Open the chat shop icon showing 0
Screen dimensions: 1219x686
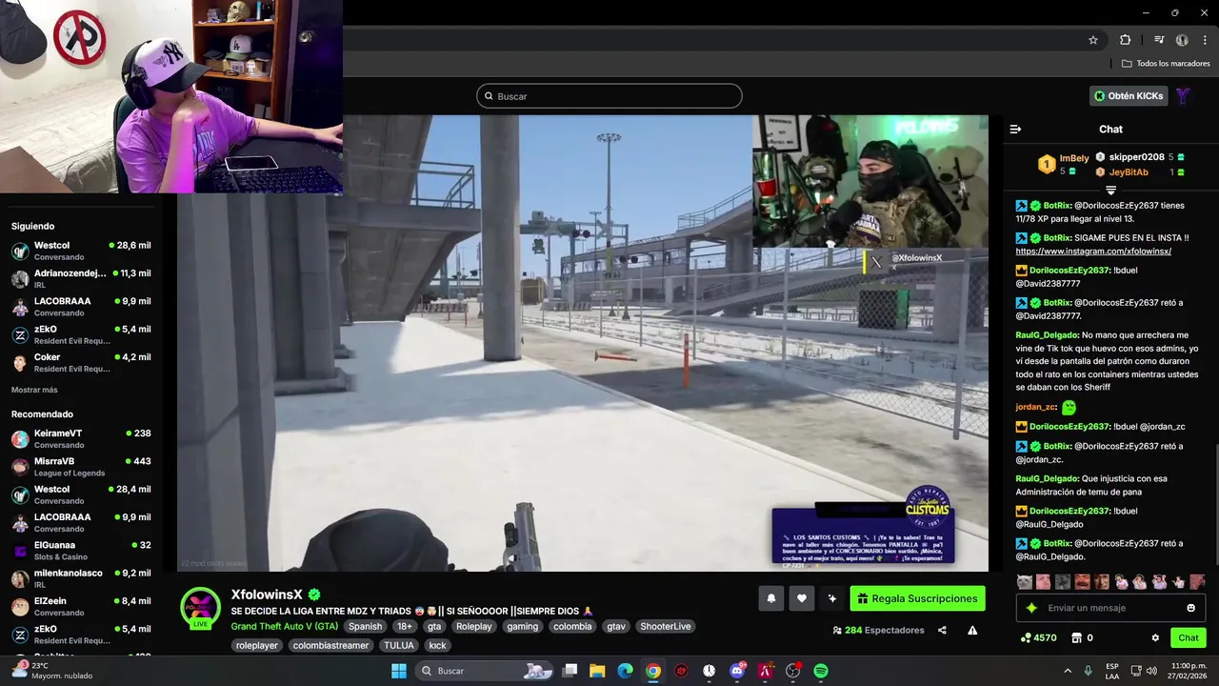1082,637
